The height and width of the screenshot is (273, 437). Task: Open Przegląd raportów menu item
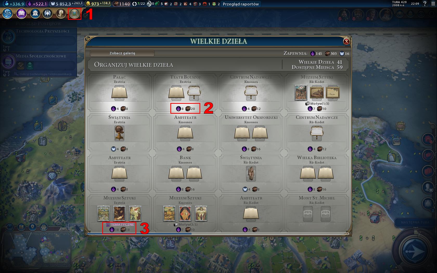pos(241,4)
